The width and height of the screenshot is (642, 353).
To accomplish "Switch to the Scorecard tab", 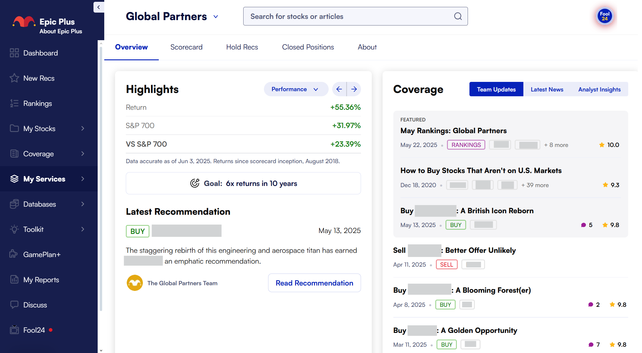I will tap(186, 47).
